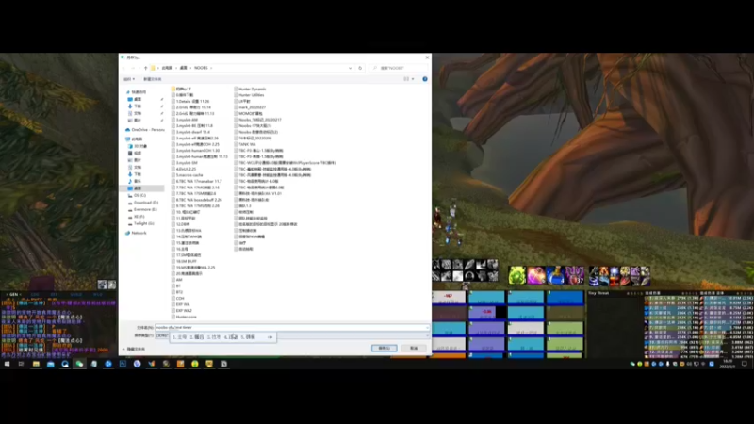Select the OS (C:) drive
754x424 pixels.
coord(137,196)
